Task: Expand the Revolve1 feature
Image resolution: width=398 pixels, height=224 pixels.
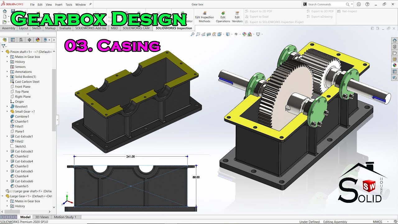Action: [7, 106]
